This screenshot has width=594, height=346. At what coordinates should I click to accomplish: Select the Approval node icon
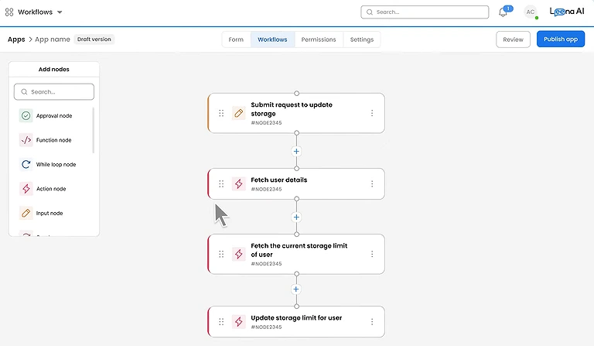26,115
